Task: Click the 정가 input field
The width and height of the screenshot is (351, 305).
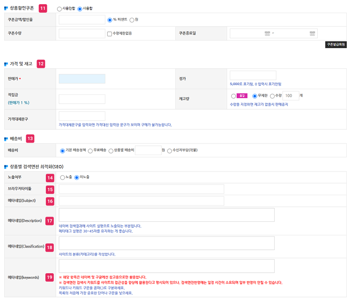Action: (x=253, y=75)
